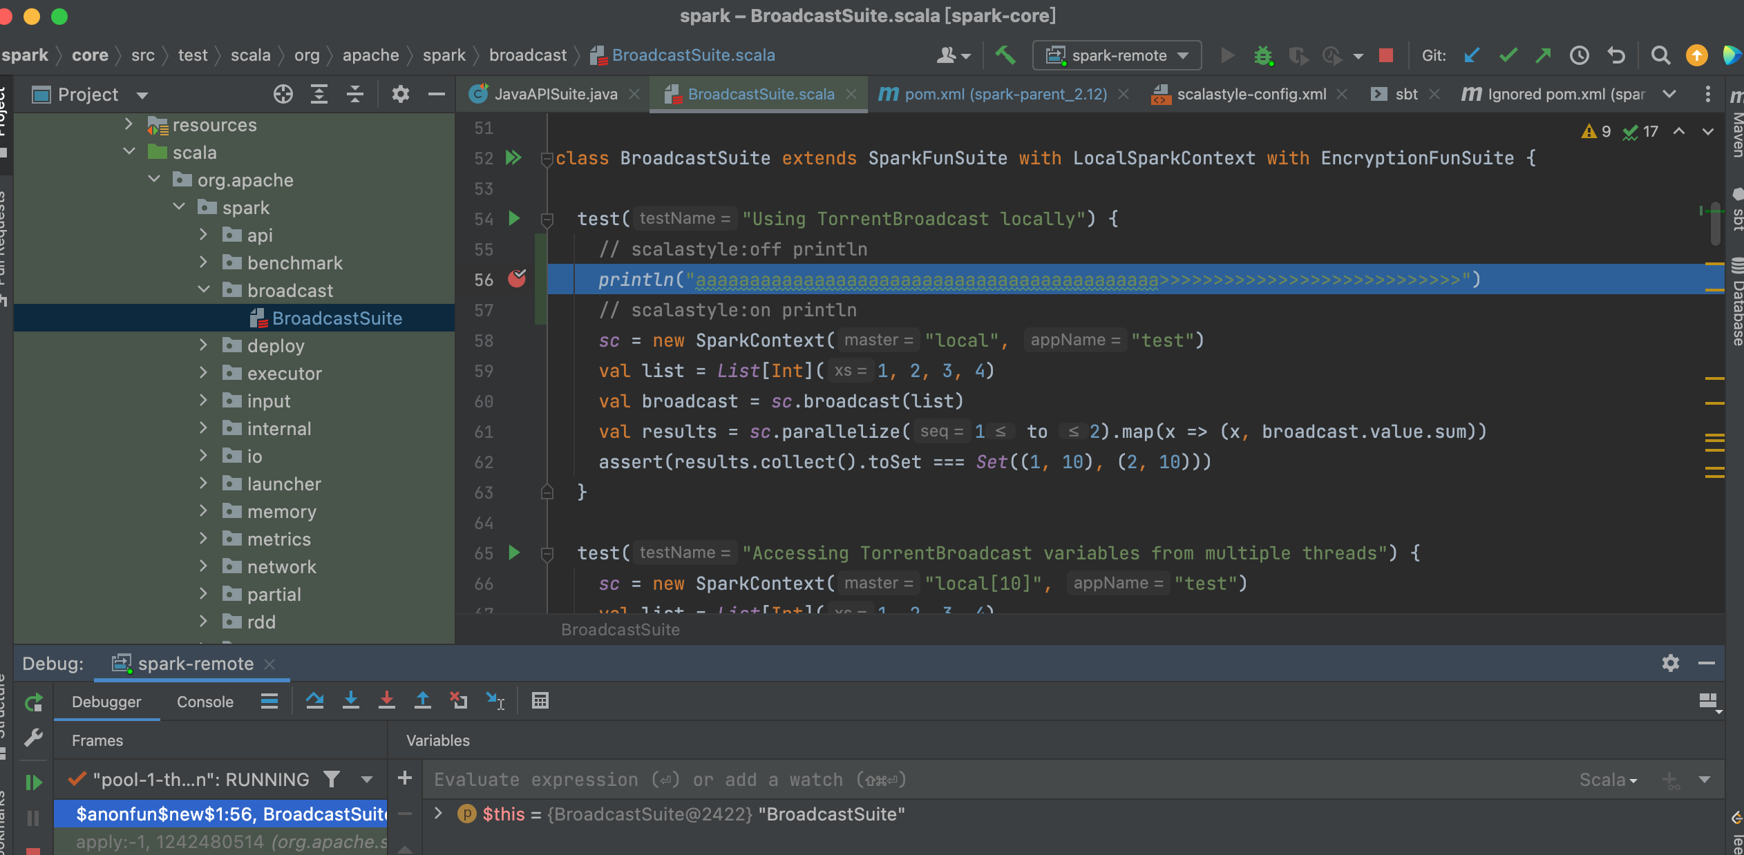Toggle code fold marker at line 54
The width and height of the screenshot is (1744, 855).
547,220
